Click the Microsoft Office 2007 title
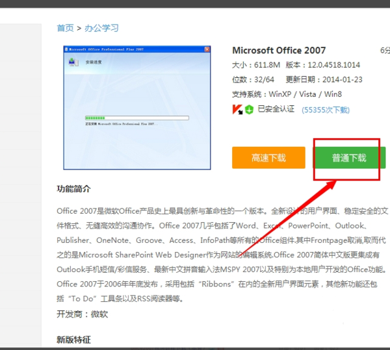This screenshot has width=390, height=350. [x=279, y=51]
